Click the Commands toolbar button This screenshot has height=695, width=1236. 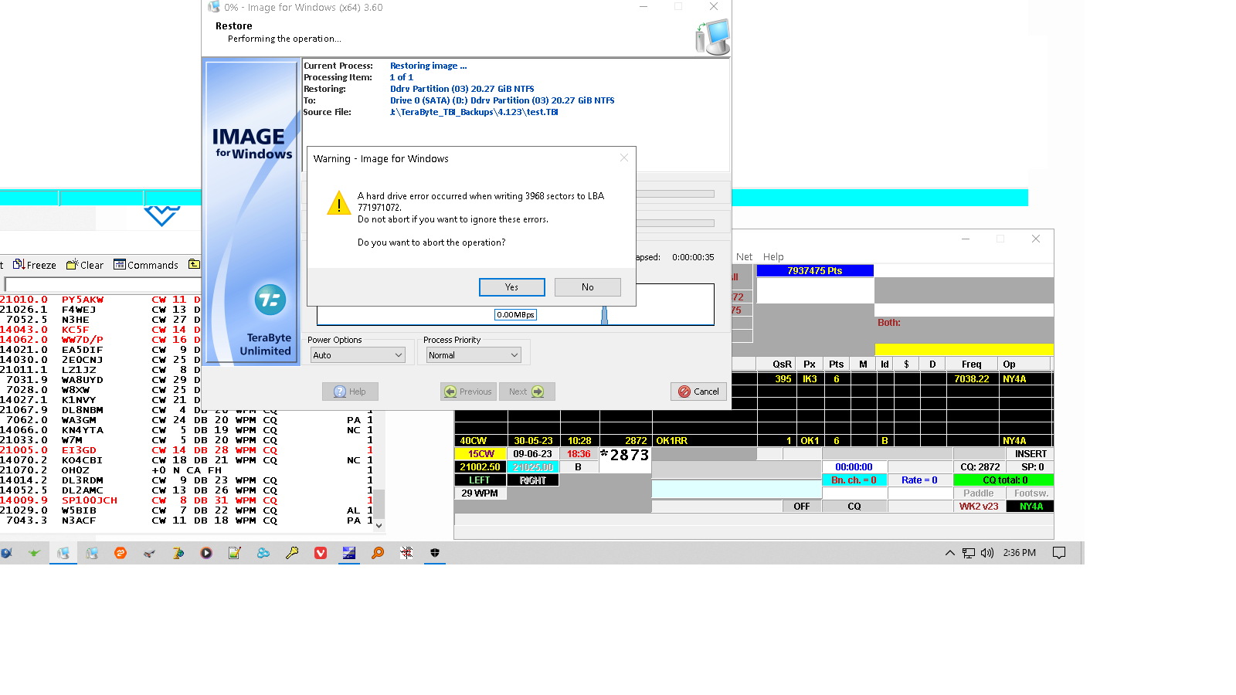[146, 265]
